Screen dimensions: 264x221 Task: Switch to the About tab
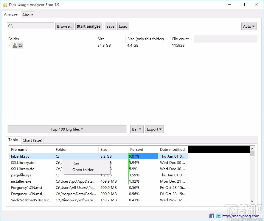(27, 14)
